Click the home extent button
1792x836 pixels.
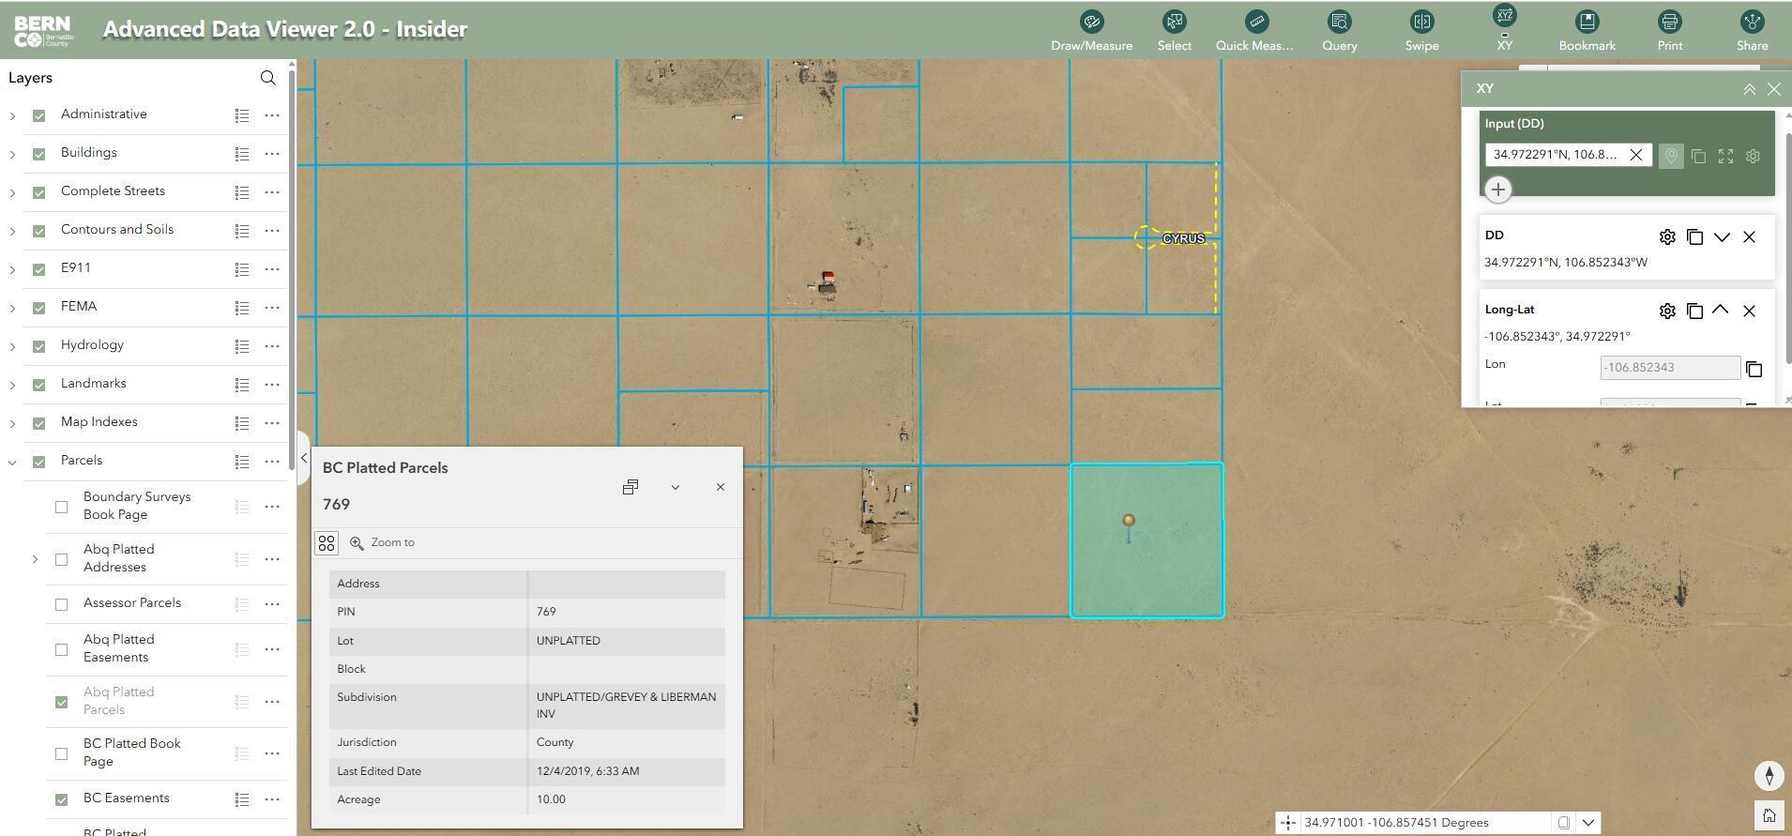1769,814
